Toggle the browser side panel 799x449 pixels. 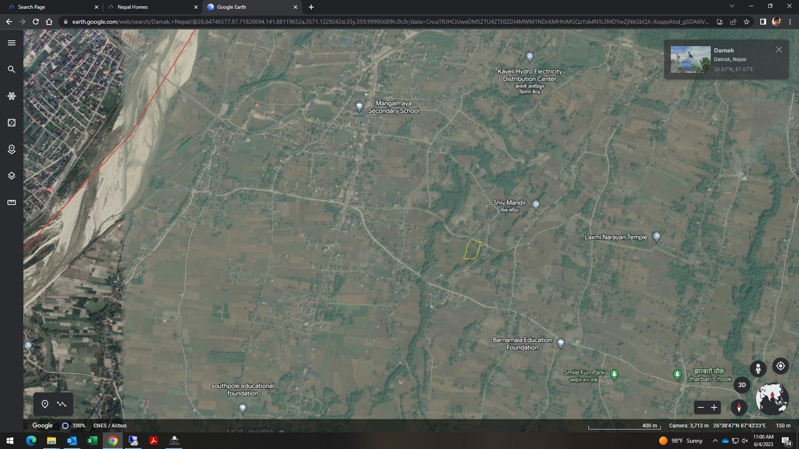click(763, 22)
